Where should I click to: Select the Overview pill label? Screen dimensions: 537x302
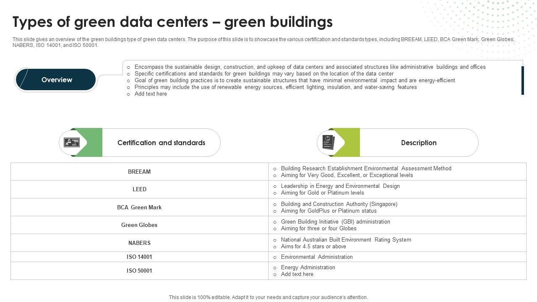(57, 80)
